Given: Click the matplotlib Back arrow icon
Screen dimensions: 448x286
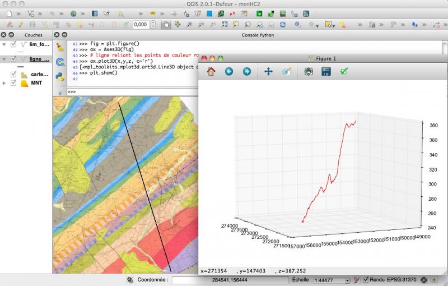Looking at the screenshot, I should [x=228, y=72].
